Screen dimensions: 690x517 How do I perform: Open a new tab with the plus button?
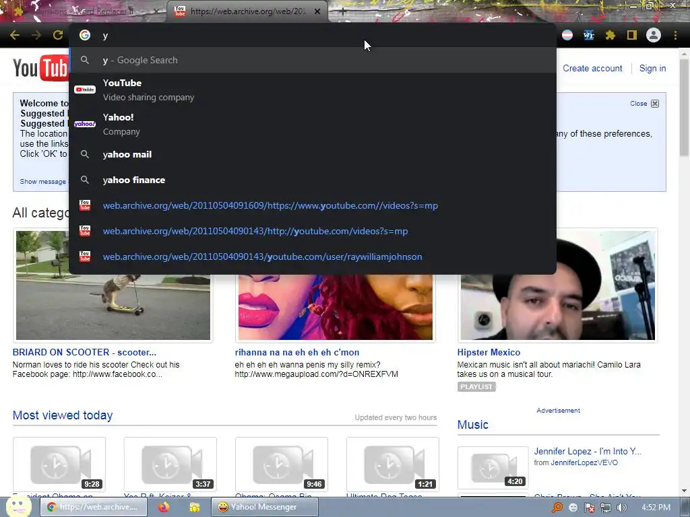(343, 12)
